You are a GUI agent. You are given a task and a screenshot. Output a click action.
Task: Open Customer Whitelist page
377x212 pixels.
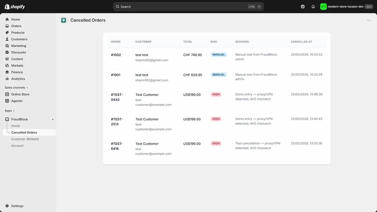click(x=25, y=139)
